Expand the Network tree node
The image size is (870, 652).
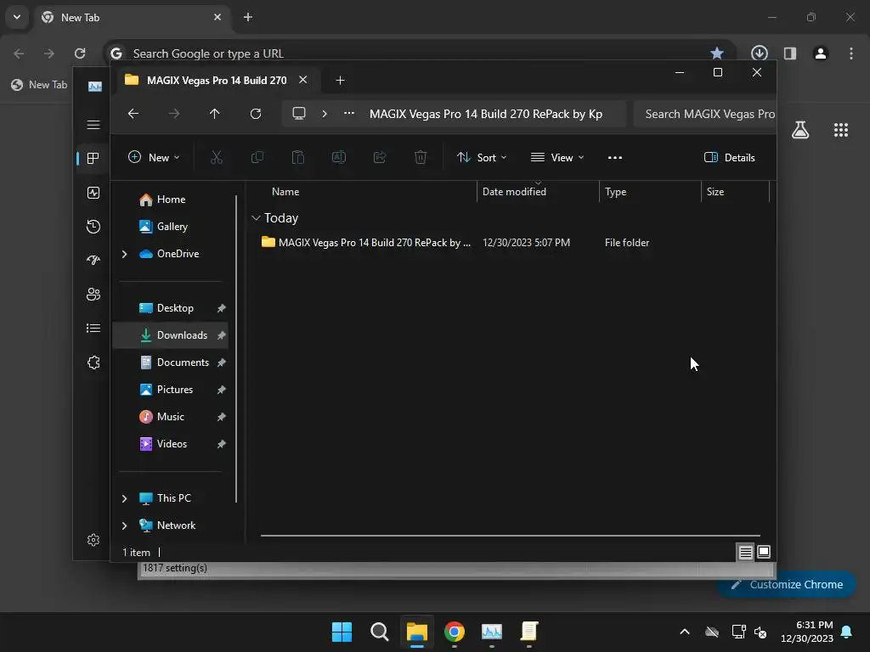coord(124,526)
